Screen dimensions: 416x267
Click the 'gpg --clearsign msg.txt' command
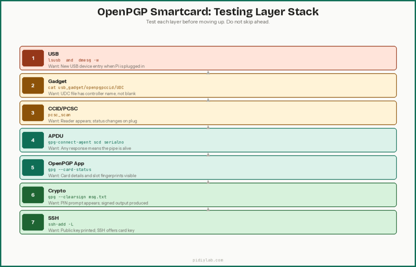point(77,197)
